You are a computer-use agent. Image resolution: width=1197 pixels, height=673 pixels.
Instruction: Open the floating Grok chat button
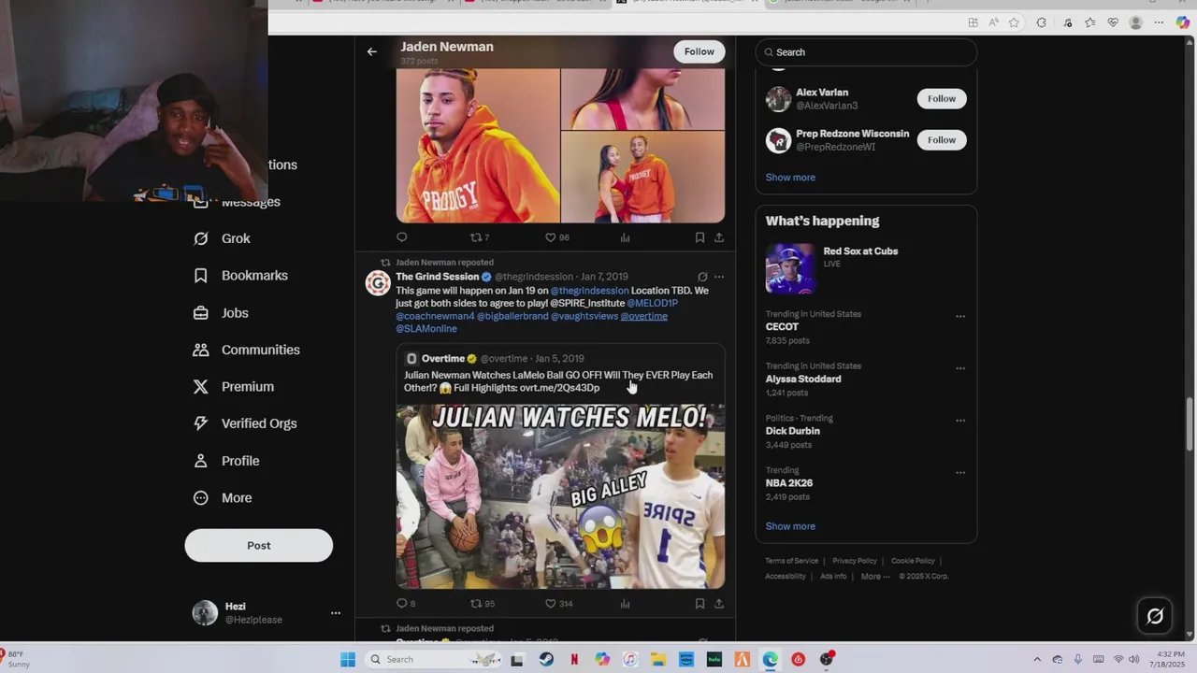pyautogui.click(x=1155, y=616)
